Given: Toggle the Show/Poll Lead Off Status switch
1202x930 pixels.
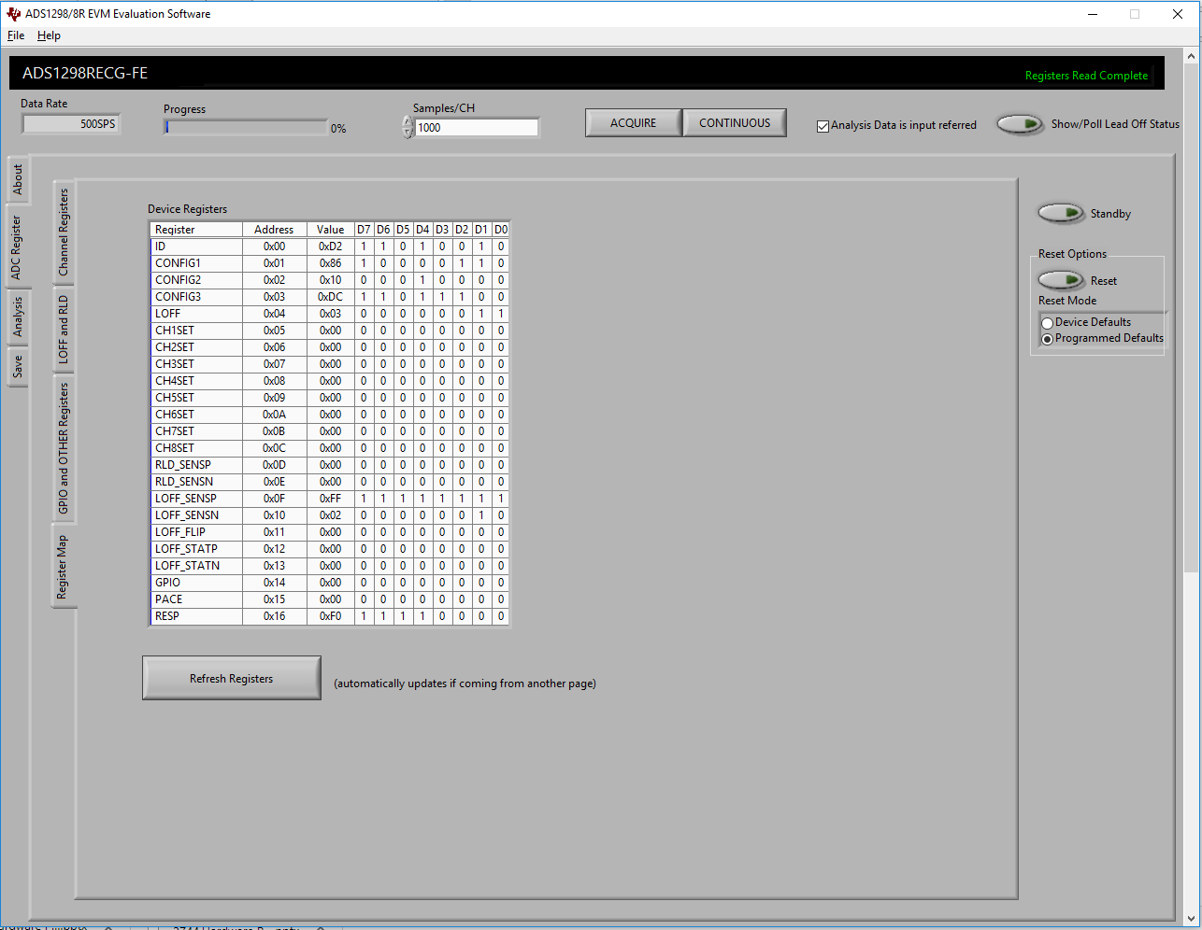Looking at the screenshot, I should (x=1020, y=124).
